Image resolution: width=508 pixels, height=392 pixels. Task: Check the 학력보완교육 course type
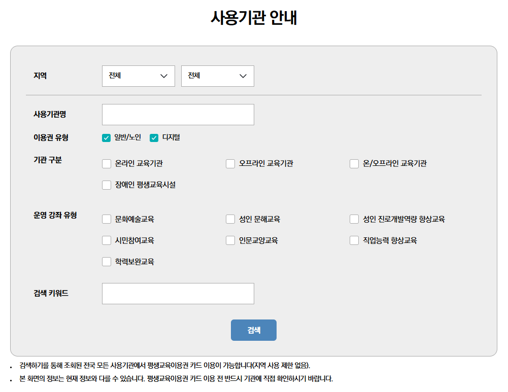(106, 261)
